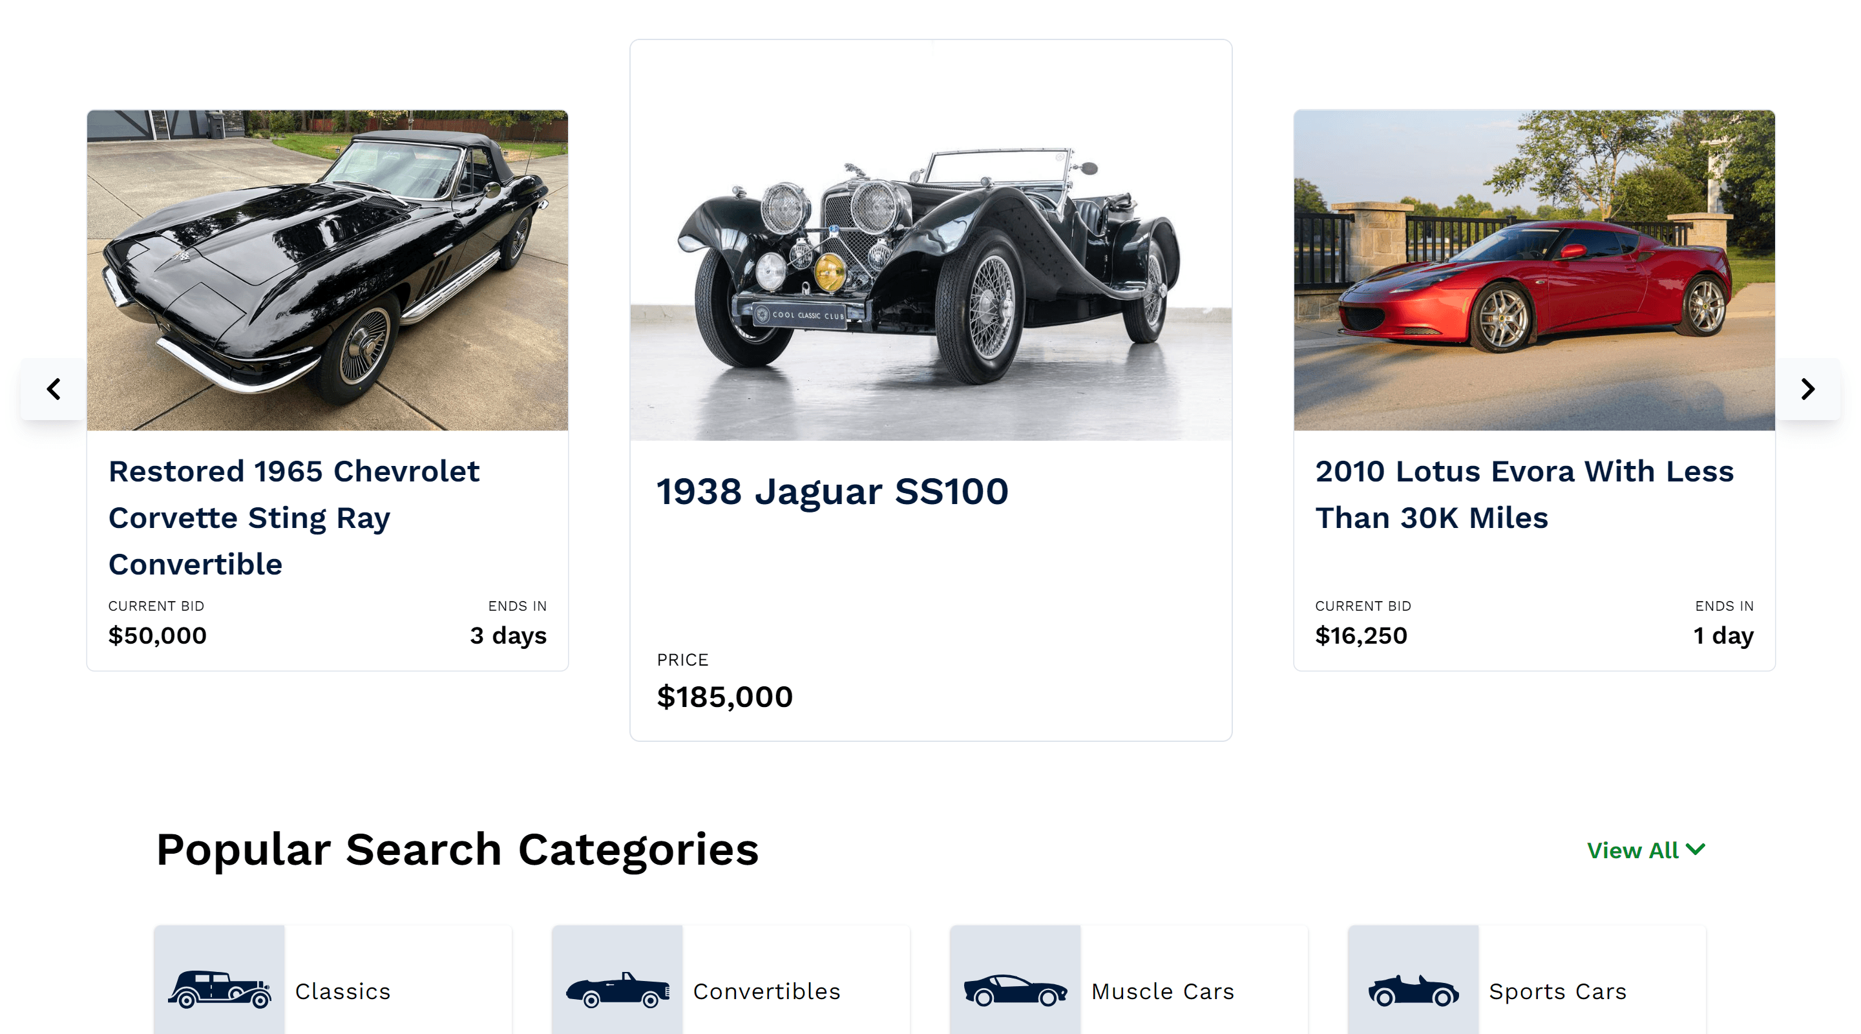Expand View All with its chevron
Image resolution: width=1861 pixels, height=1034 pixels.
[1646, 850]
